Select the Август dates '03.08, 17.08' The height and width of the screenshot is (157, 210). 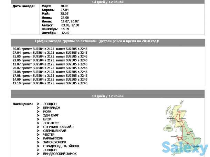click(x=70, y=25)
